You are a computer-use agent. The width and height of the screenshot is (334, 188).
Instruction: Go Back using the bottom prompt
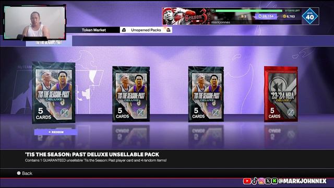click(25, 173)
